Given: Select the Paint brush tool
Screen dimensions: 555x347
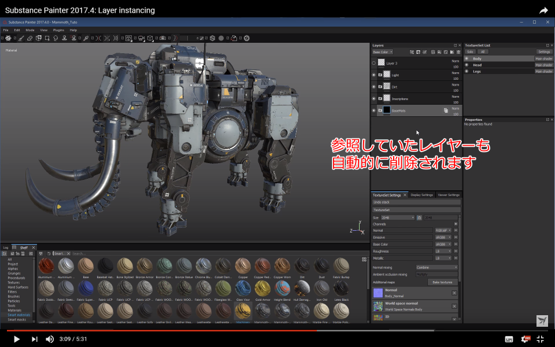Looking at the screenshot, I should [x=21, y=38].
